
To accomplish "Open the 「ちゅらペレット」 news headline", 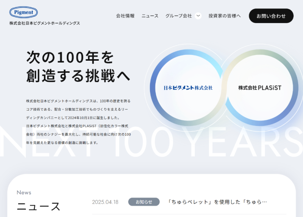I will pyautogui.click(x=217, y=202).
